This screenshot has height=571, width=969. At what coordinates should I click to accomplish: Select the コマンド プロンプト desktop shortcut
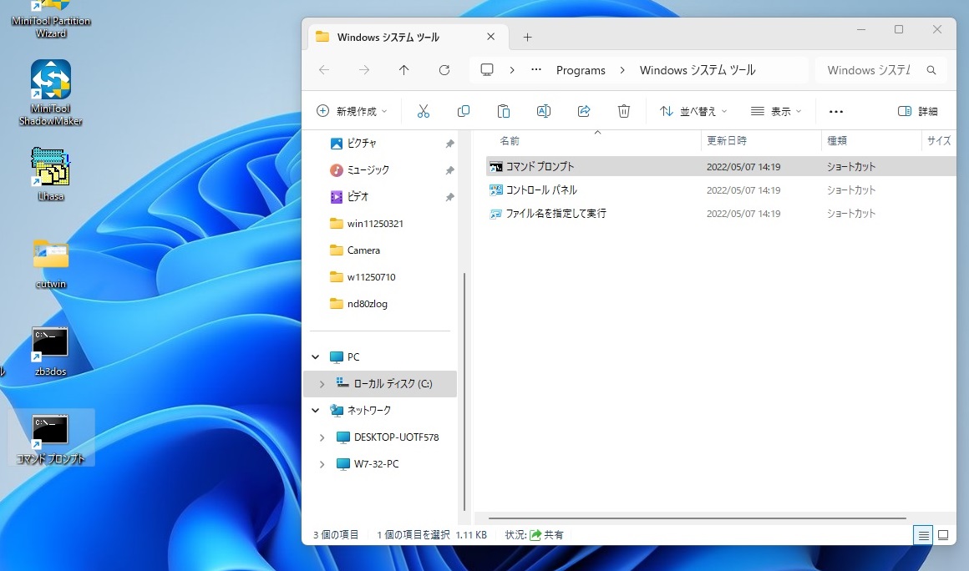(x=51, y=437)
